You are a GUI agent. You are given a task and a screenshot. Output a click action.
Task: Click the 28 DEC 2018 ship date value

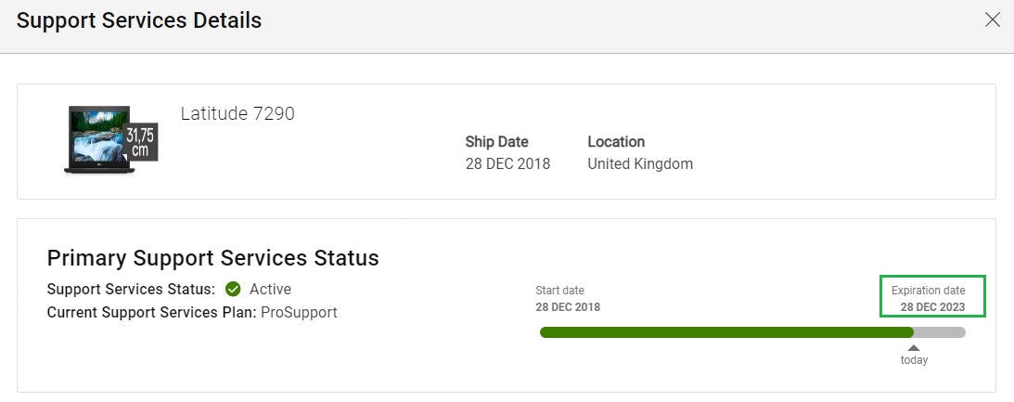coord(507,163)
